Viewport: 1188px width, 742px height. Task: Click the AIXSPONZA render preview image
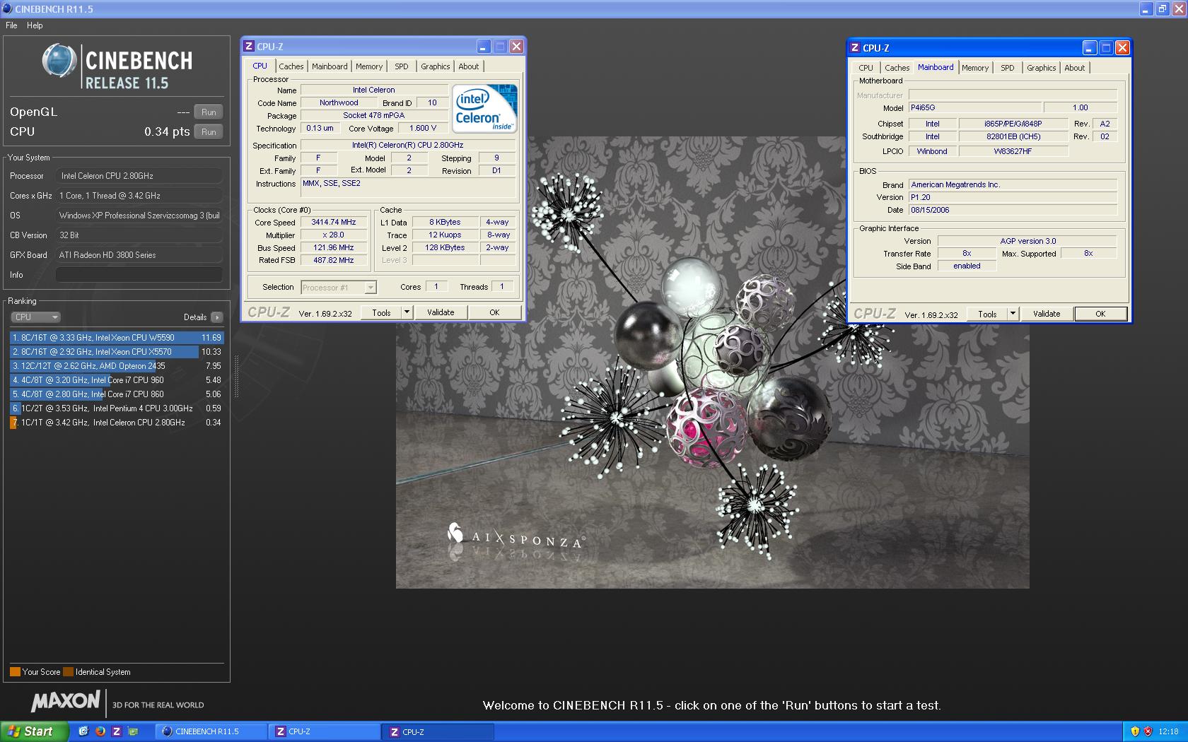tap(712, 362)
